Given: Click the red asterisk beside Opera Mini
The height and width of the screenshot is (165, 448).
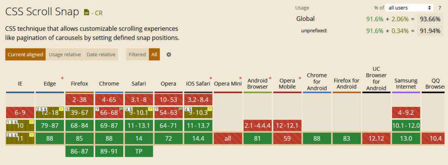Looking at the screenshot, I should click(240, 79).
